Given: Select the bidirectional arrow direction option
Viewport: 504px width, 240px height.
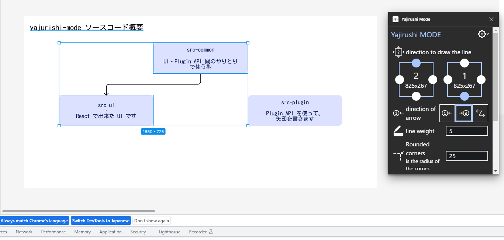Looking at the screenshot, I should point(480,113).
